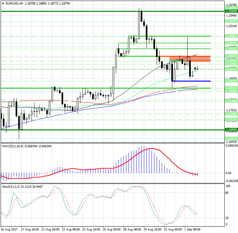Click the 1.16530 price scale value
The width and height of the screenshot is (238, 233).
pos(231,142)
